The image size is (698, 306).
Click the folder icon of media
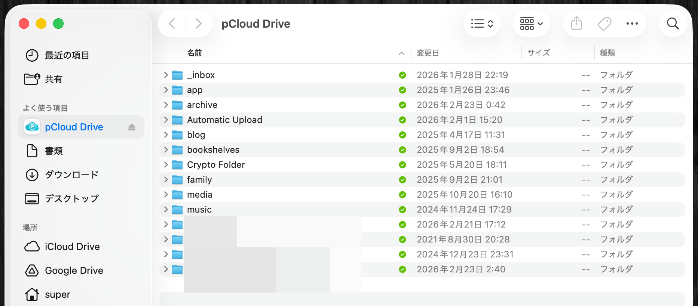click(177, 195)
